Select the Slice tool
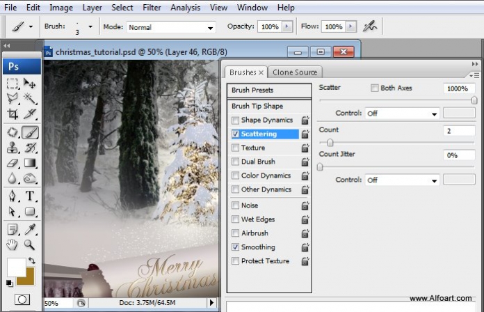The height and width of the screenshot is (312, 484). 30,114
